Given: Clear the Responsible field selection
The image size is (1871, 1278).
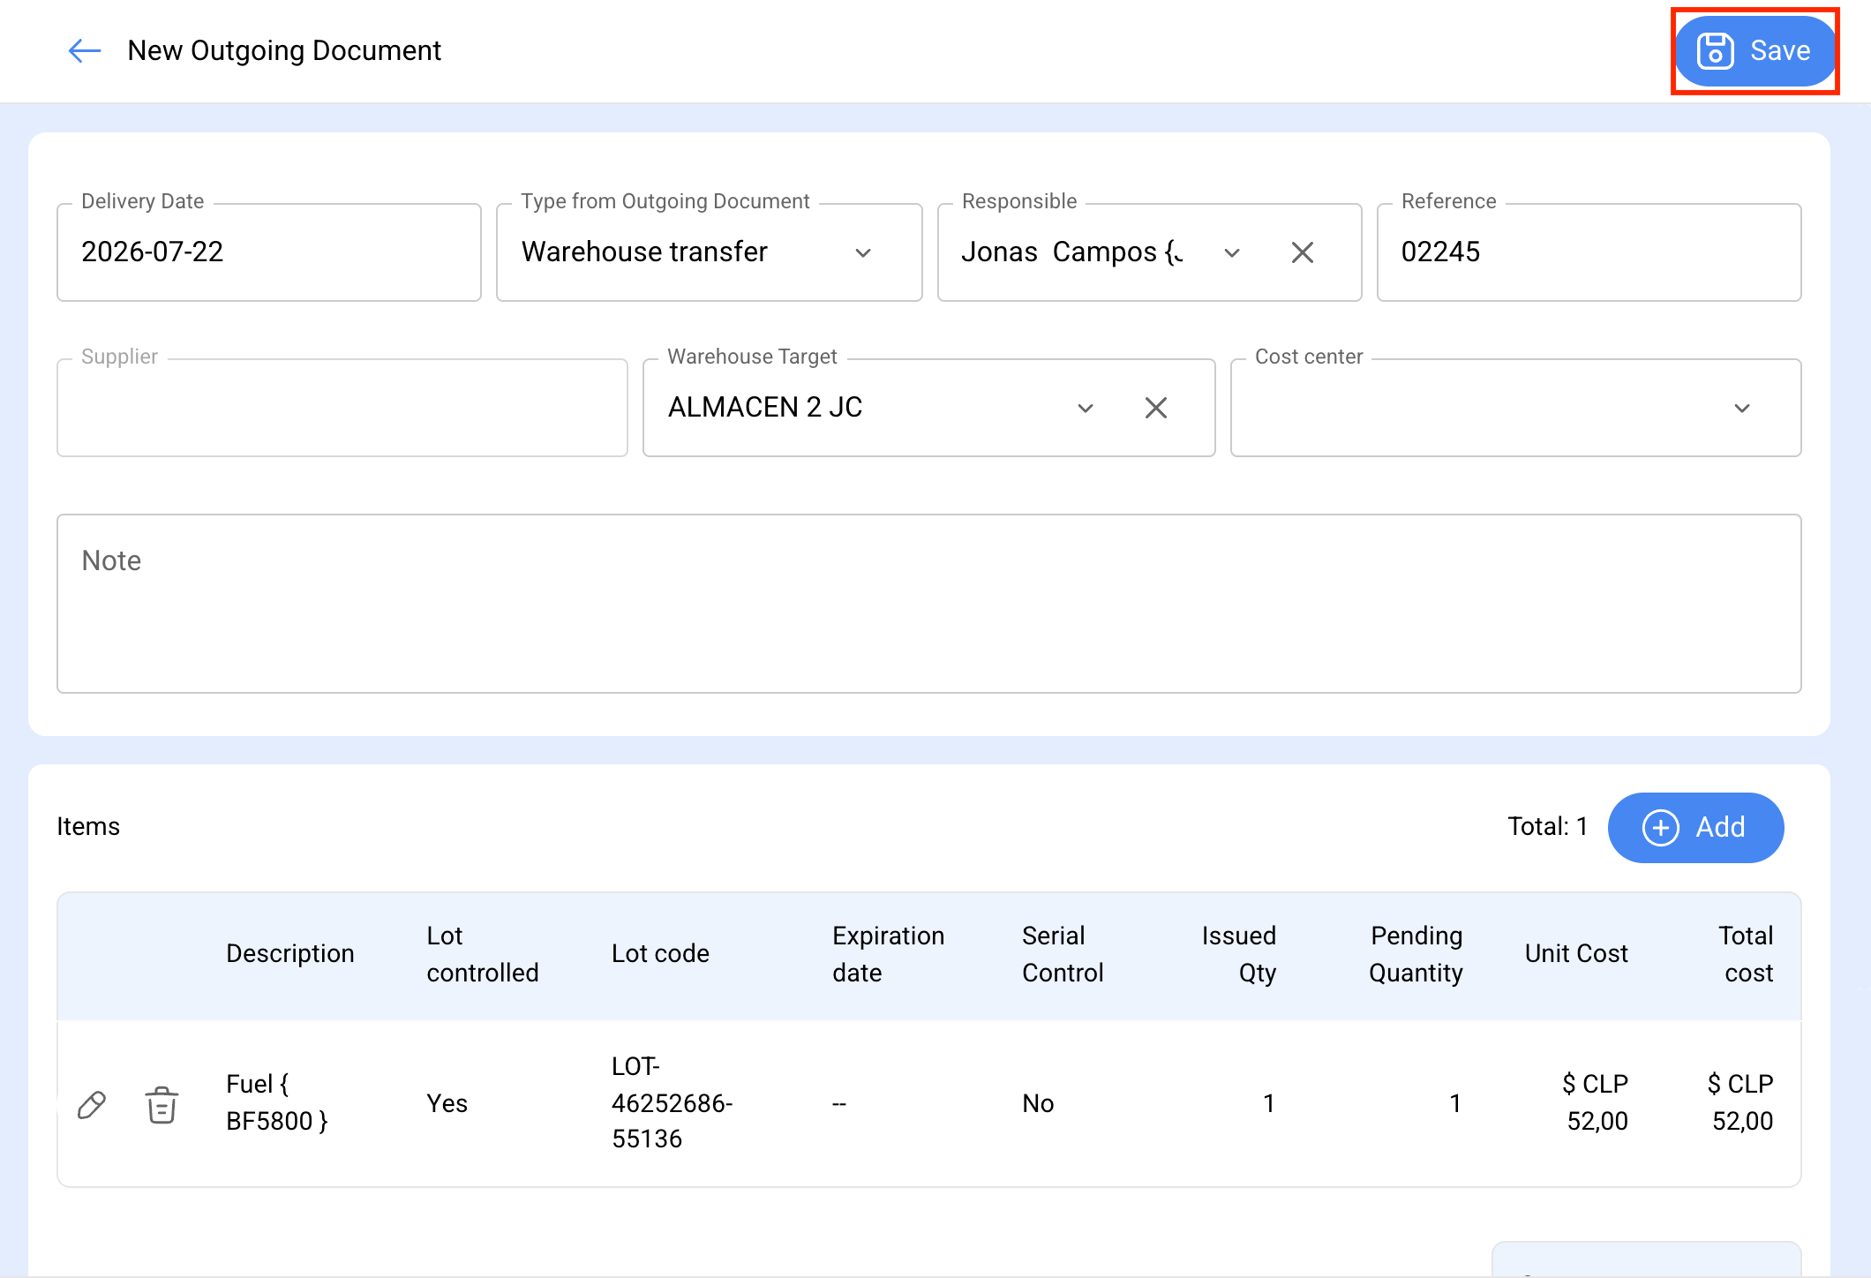Looking at the screenshot, I should point(1303,252).
